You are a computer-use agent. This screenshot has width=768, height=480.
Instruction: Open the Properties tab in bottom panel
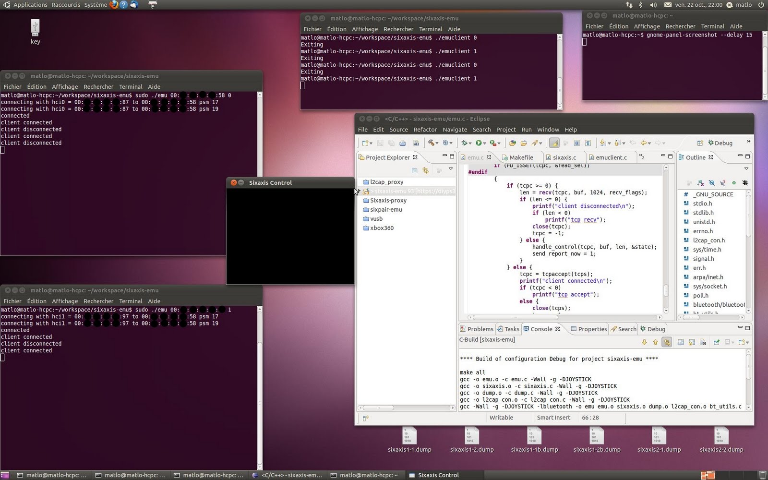(x=588, y=329)
